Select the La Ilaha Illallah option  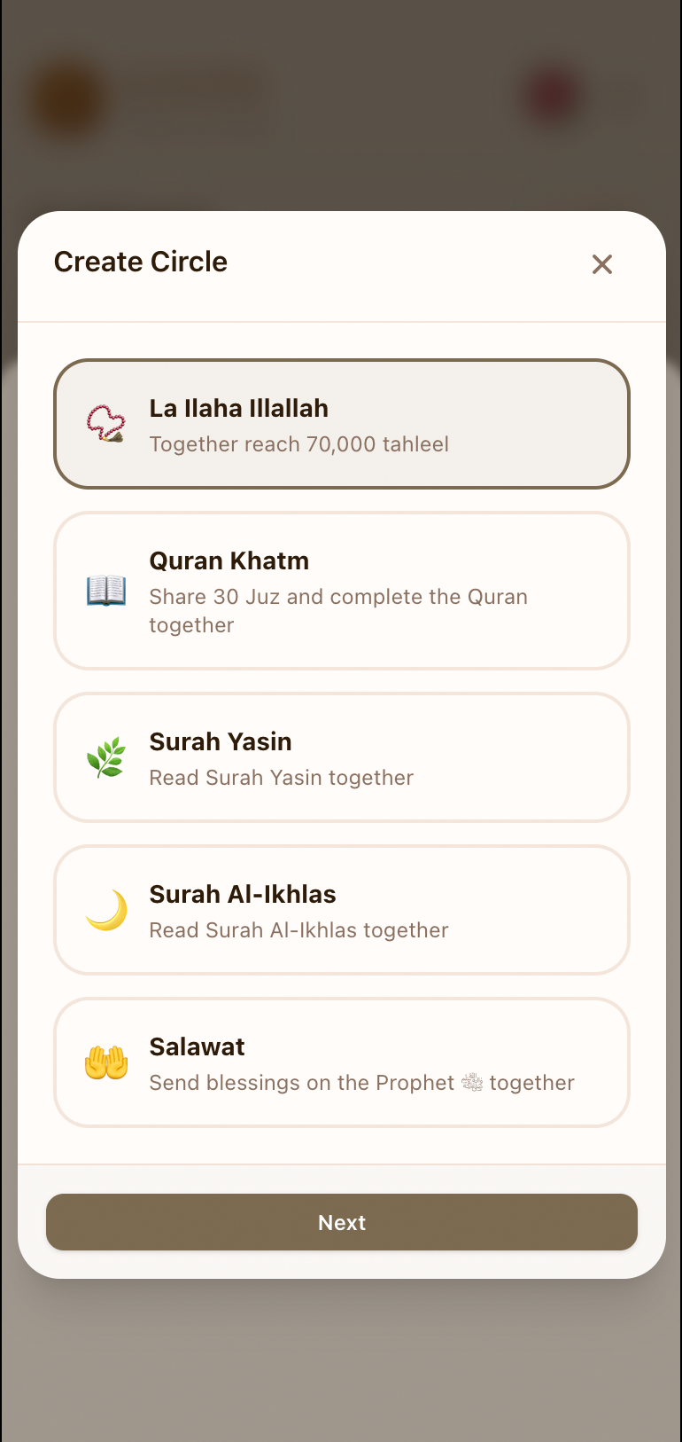pos(342,424)
